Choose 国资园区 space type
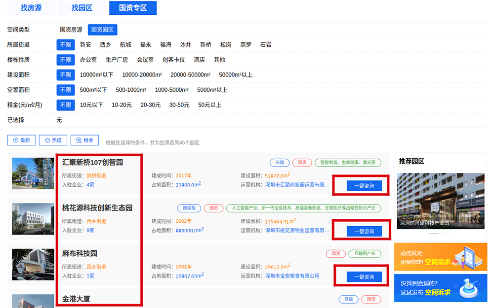Image resolution: width=494 pixels, height=308 pixels. 102,30
